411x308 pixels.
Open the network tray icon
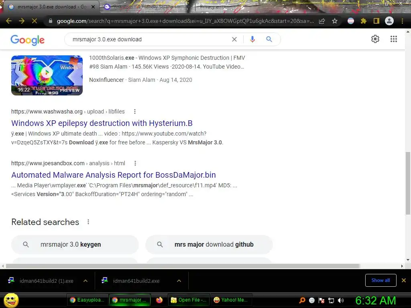pyautogui.click(x=331, y=300)
